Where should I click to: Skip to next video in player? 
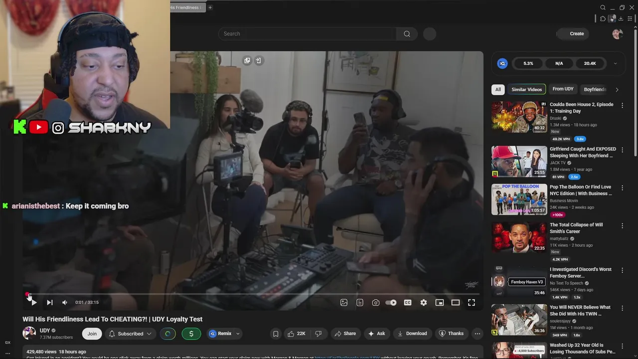coord(49,303)
